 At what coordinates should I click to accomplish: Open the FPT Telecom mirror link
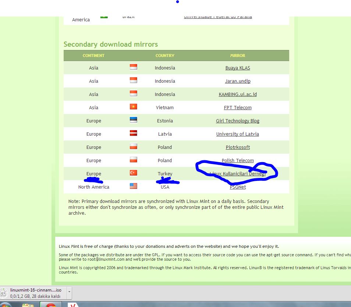(x=238, y=107)
